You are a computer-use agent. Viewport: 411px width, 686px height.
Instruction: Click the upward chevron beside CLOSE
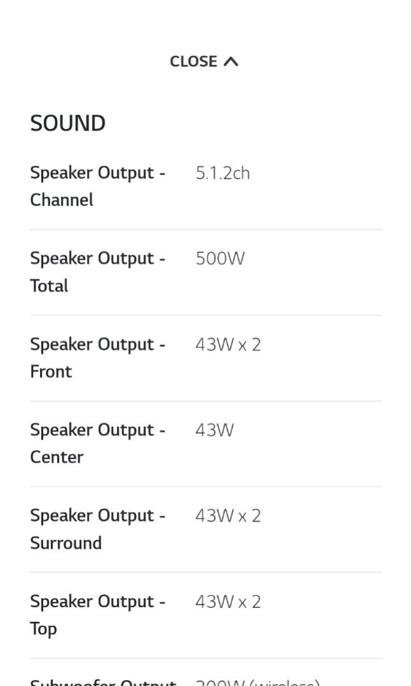(x=231, y=61)
